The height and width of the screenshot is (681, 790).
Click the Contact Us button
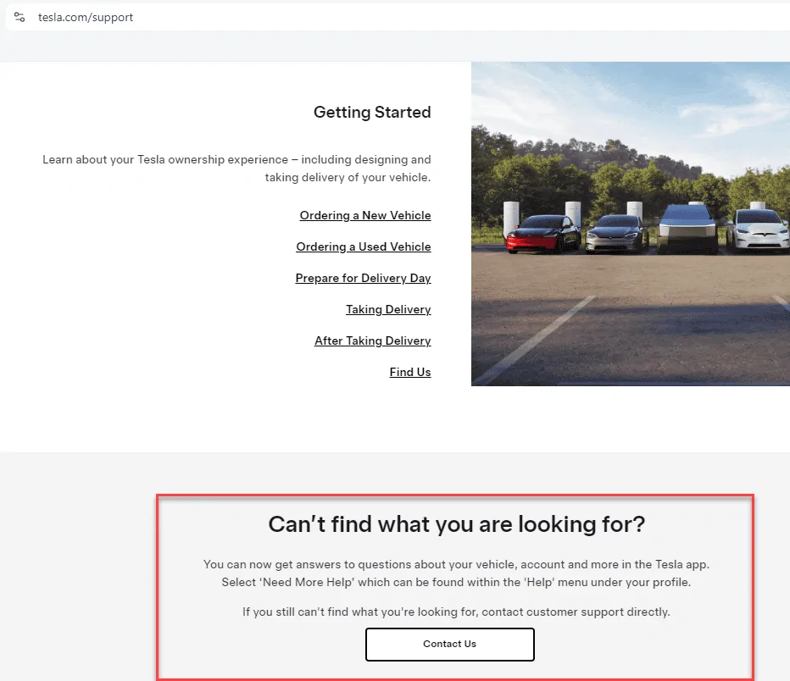[450, 644]
